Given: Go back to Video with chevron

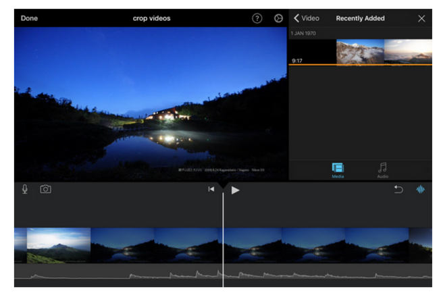Looking at the screenshot, I should tap(306, 18).
